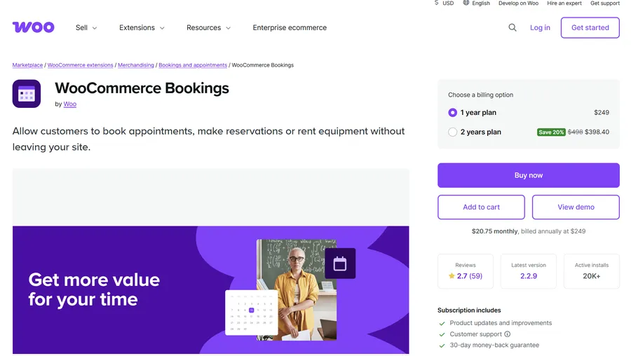631x356 pixels.
Task: Open Develop on Woo in top bar
Action: pos(518,4)
